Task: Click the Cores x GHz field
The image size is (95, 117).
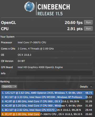Action: coord(55,49)
